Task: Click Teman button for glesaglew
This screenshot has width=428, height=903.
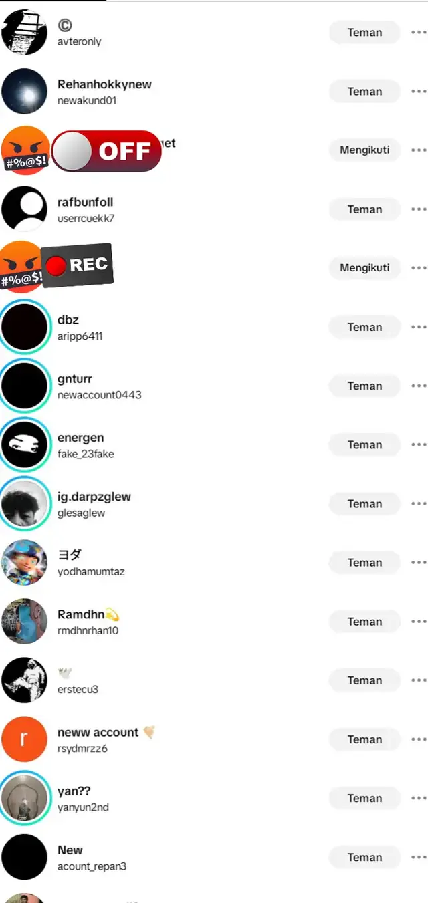Action: point(364,504)
